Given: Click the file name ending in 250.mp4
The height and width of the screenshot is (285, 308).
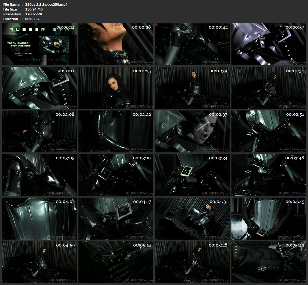Looking at the screenshot, I should pos(46,5).
